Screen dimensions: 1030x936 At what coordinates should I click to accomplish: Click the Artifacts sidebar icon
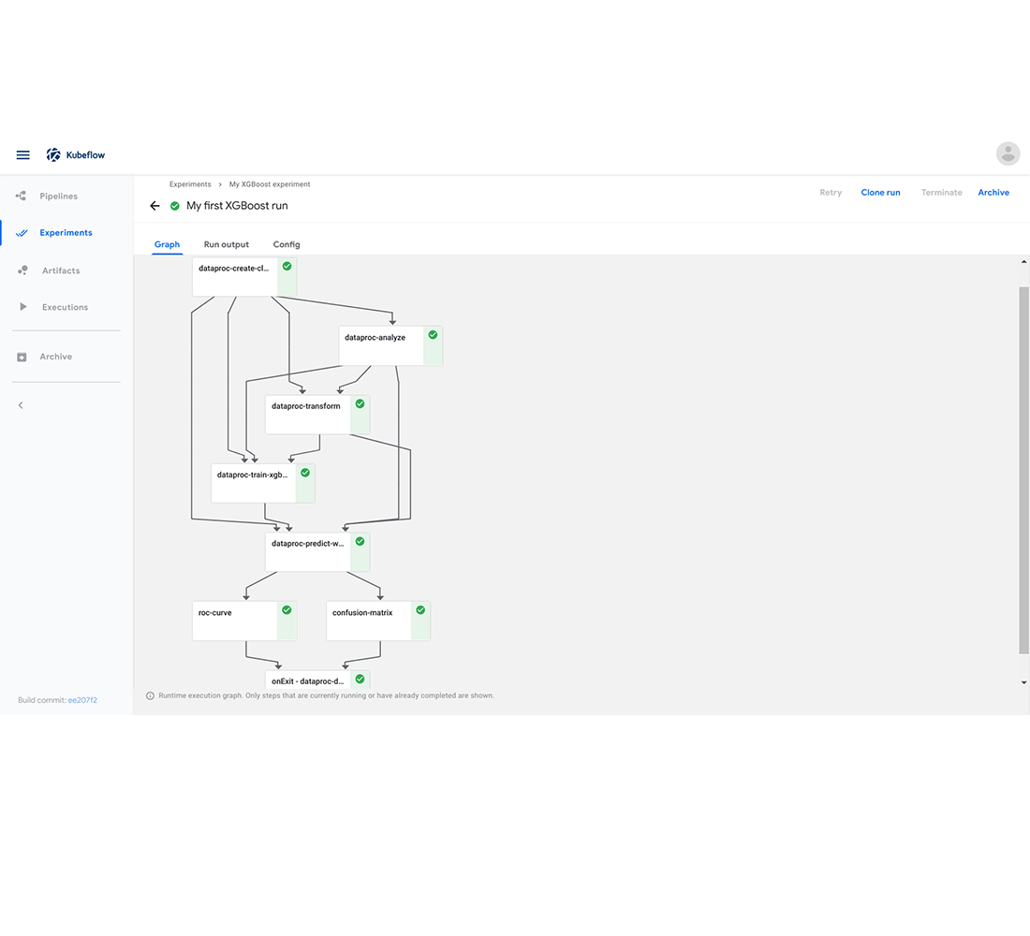tap(22, 270)
